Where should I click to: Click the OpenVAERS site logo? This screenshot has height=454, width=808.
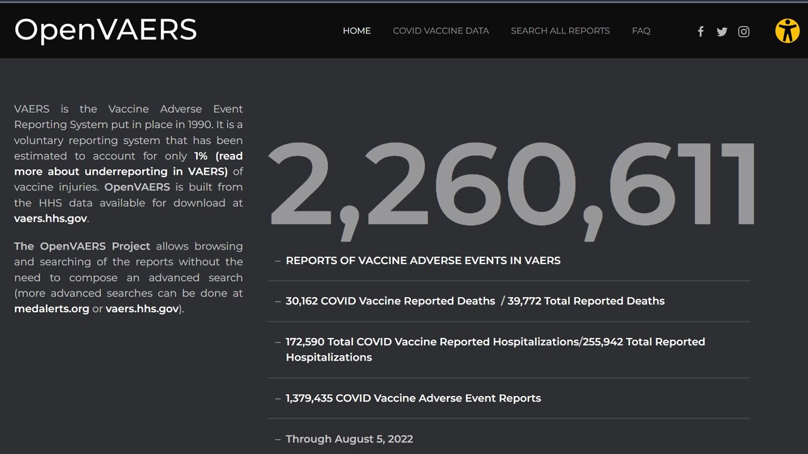(x=105, y=30)
